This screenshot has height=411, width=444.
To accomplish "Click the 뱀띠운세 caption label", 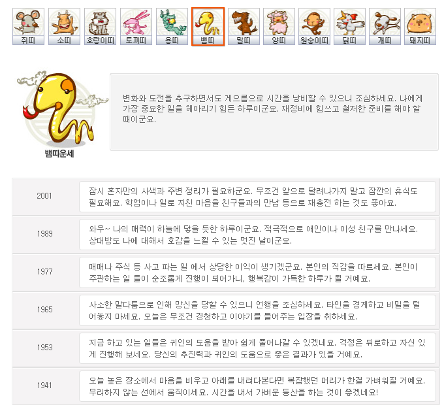I will coord(59,154).
